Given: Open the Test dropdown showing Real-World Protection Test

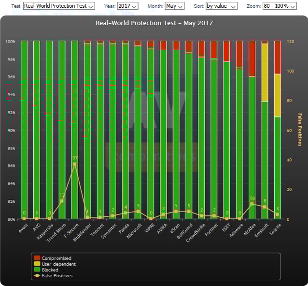Looking at the screenshot, I should (59, 6).
